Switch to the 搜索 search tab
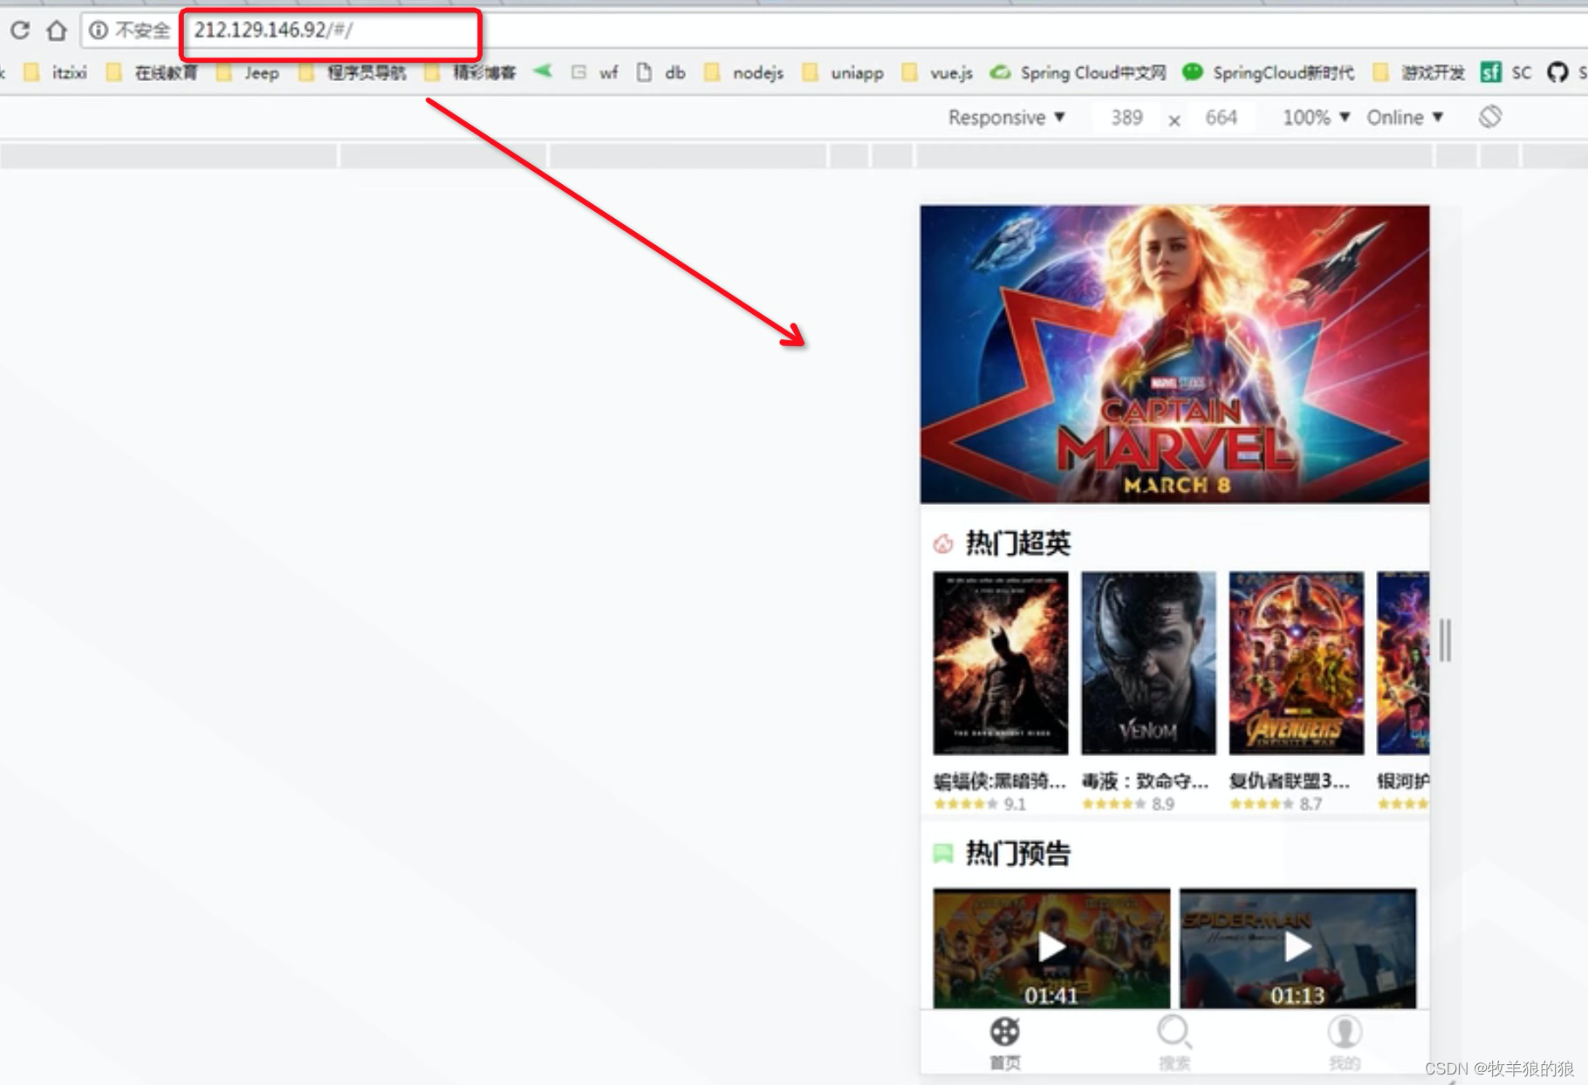The width and height of the screenshot is (1588, 1085). tap(1174, 1043)
